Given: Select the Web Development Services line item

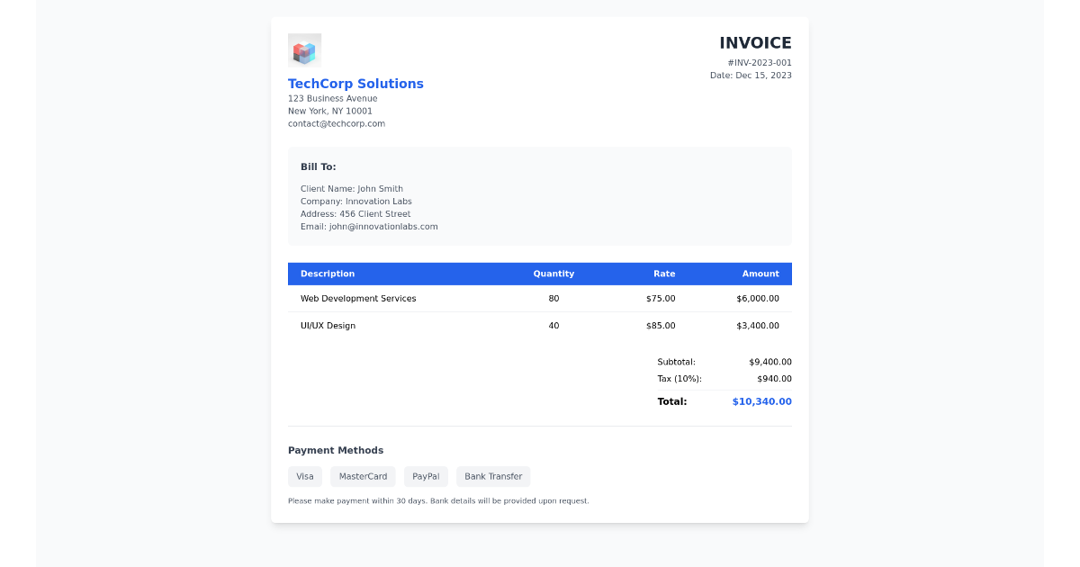Looking at the screenshot, I should coord(358,298).
